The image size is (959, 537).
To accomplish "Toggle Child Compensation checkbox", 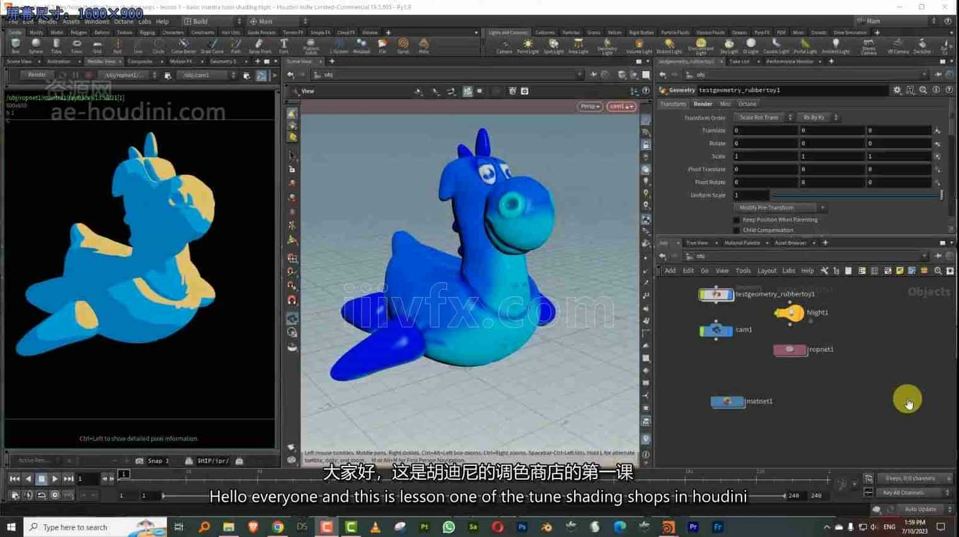I will point(737,230).
